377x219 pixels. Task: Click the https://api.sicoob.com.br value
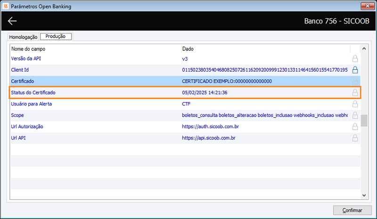(x=209, y=138)
